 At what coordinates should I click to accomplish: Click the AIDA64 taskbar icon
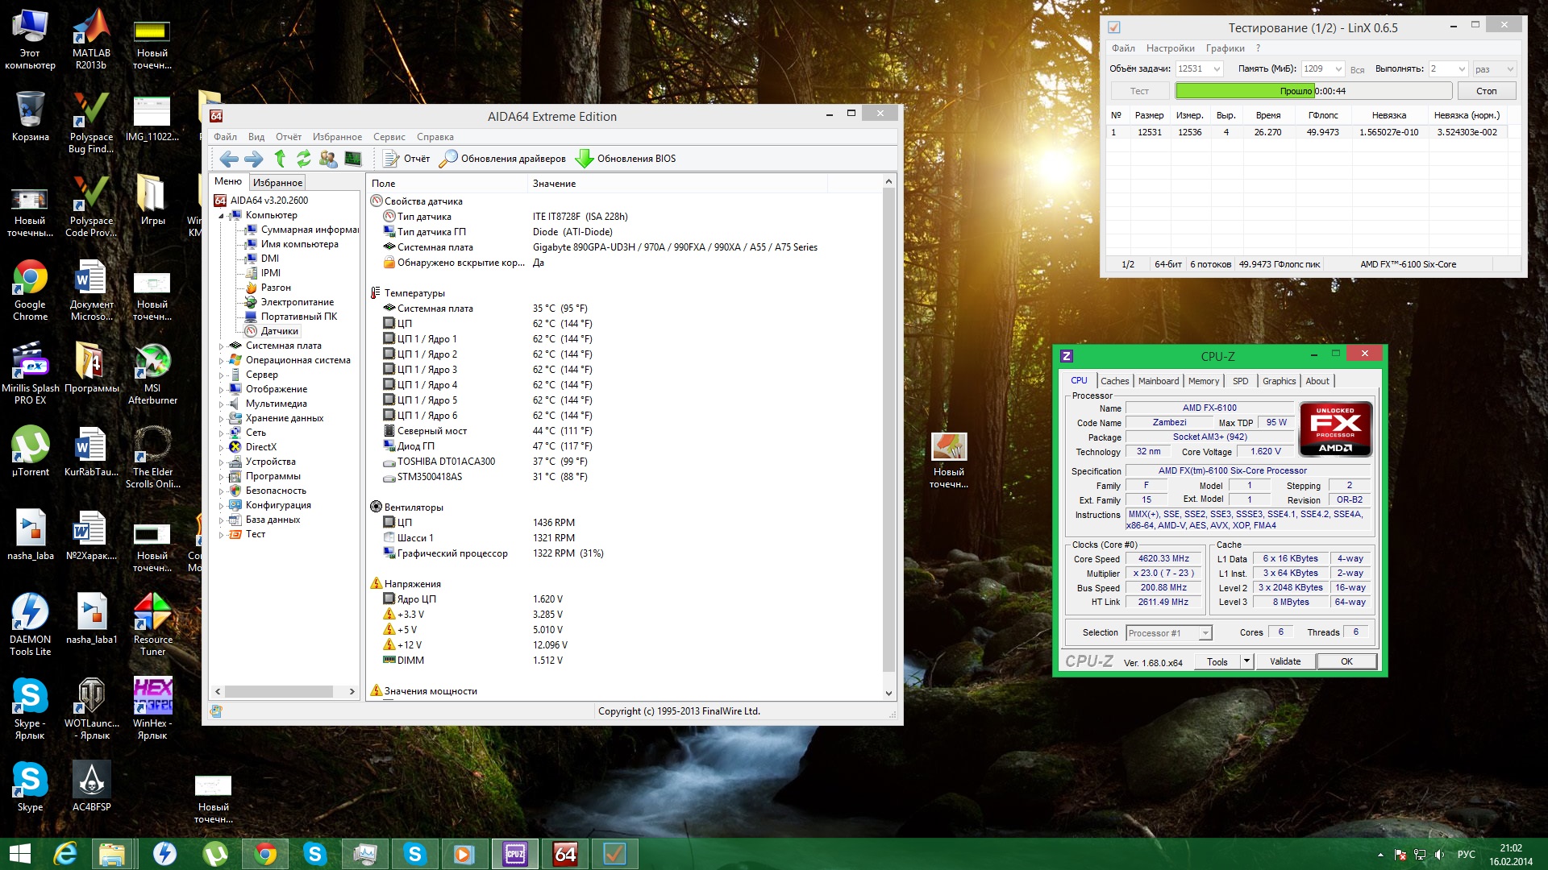coord(565,854)
